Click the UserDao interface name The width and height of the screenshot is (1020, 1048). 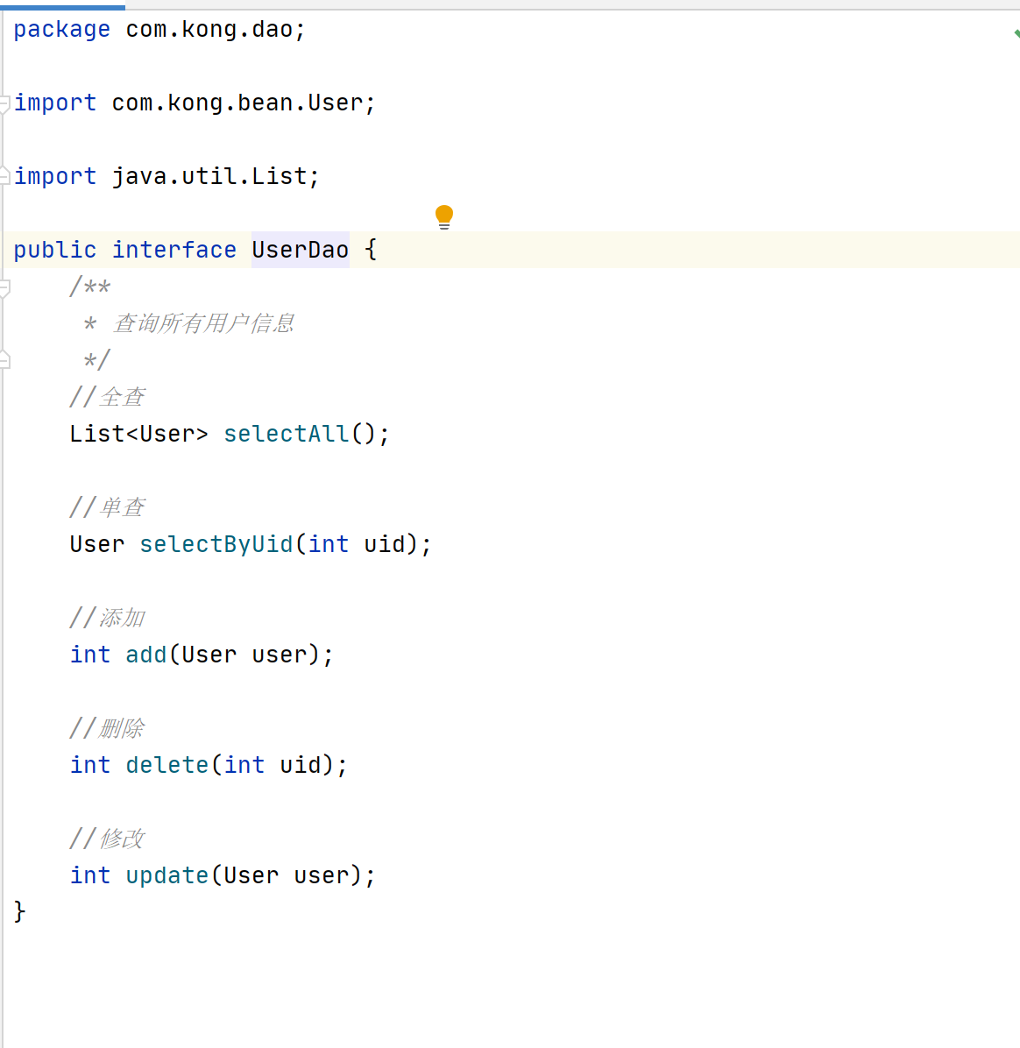tap(300, 250)
